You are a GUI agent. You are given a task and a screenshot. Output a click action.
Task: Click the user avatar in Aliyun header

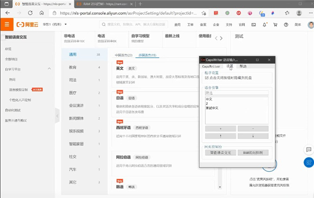[x=311, y=24]
